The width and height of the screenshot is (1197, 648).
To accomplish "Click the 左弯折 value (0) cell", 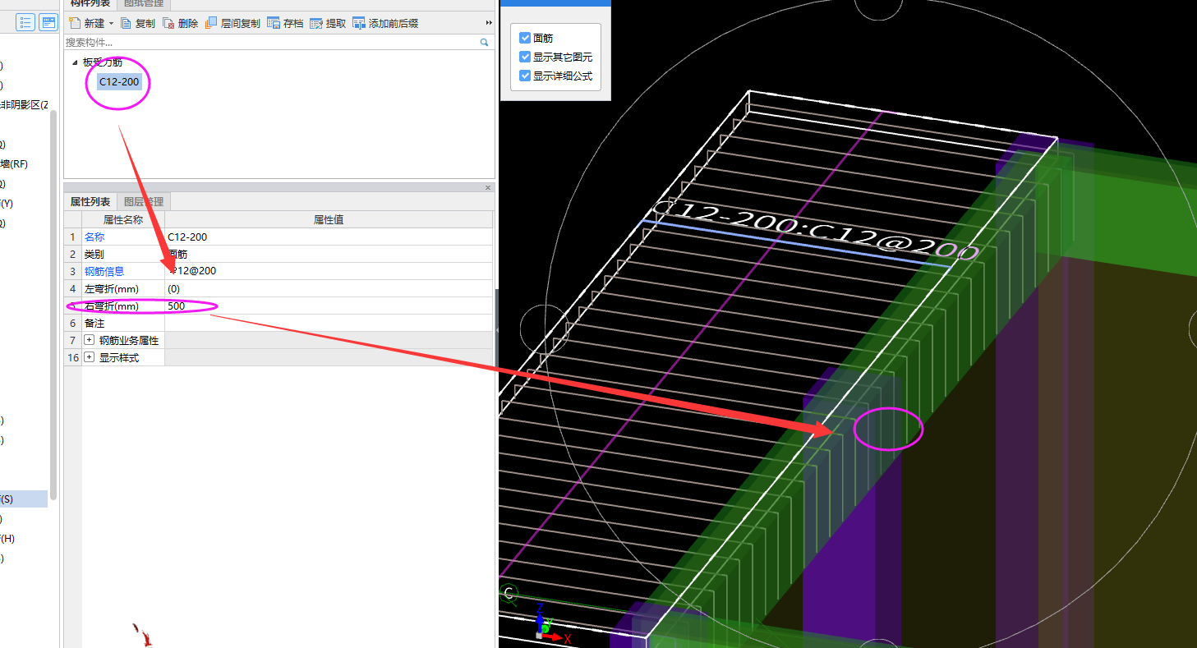I will click(329, 288).
